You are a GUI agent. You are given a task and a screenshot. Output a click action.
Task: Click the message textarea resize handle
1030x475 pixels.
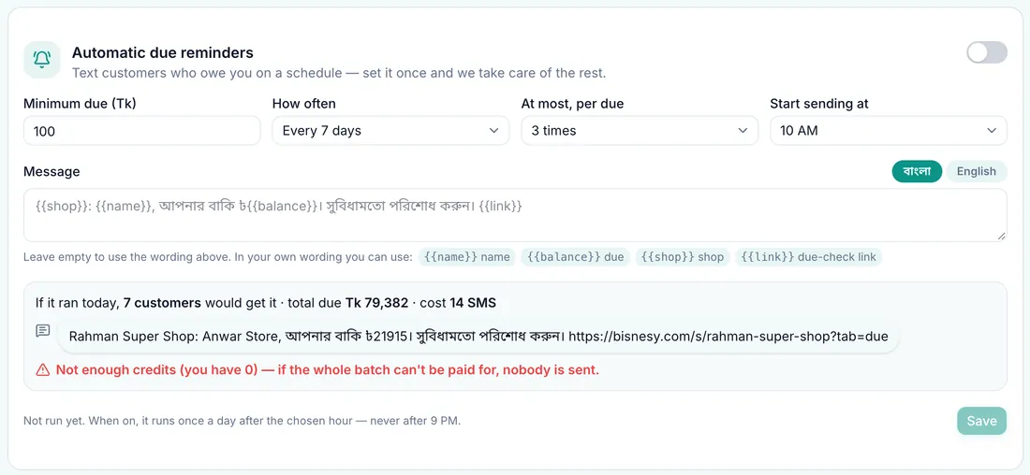[1001, 237]
